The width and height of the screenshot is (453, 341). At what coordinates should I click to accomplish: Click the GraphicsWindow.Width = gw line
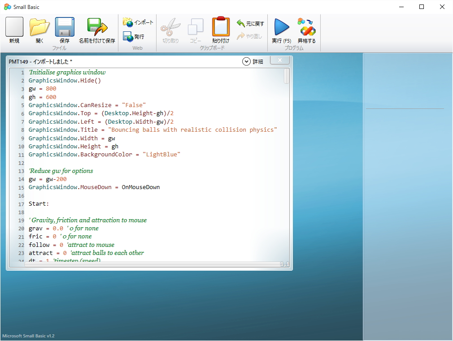coord(72,138)
